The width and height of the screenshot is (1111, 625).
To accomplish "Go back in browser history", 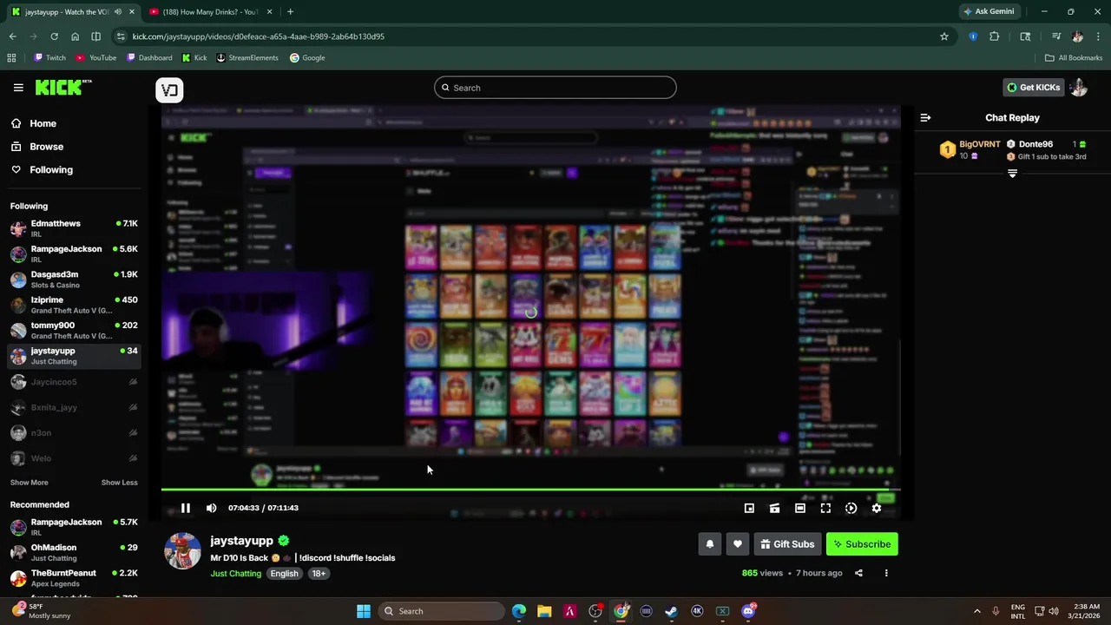I will coord(12,36).
